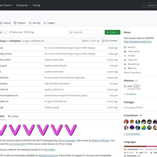Click the Insights graph icon
157x157 pixels.
click(45, 23)
